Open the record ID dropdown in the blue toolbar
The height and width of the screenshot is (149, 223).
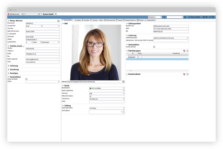[x=161, y=17]
